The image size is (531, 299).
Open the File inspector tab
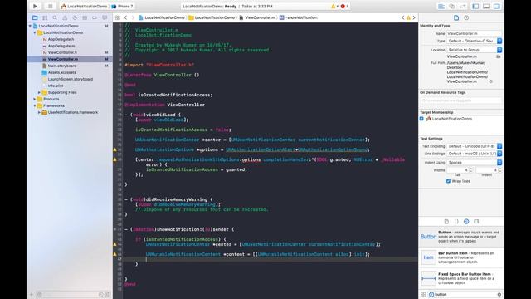[456, 17]
